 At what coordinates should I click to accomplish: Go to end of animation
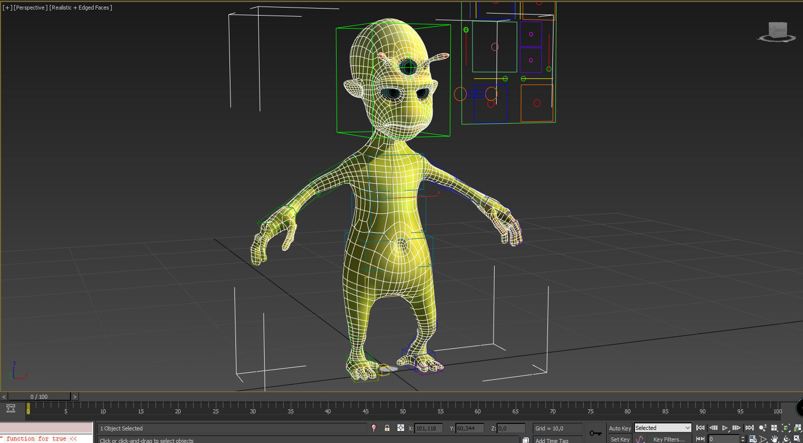click(x=749, y=428)
